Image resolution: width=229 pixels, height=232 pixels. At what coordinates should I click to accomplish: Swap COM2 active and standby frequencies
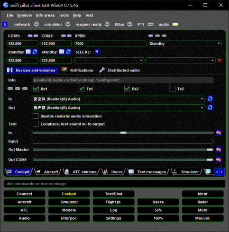point(68,52)
